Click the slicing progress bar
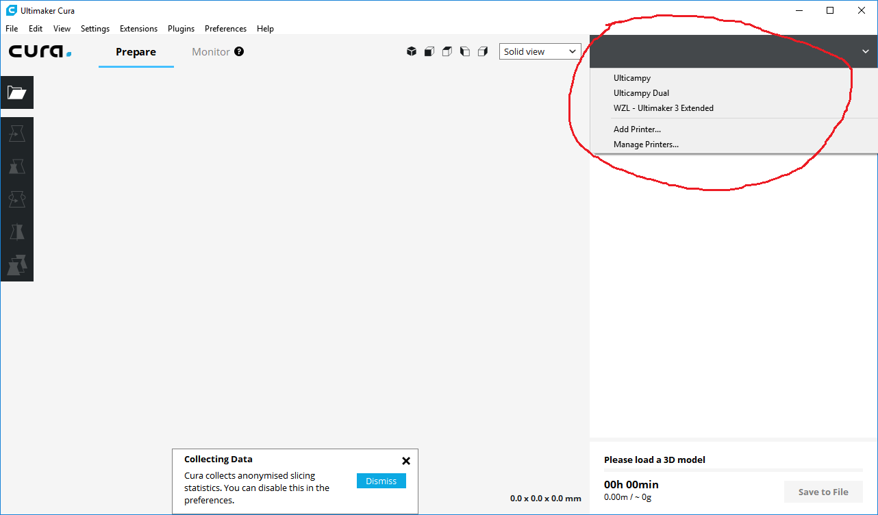Screen dimensions: 878x515 [x=733, y=470]
